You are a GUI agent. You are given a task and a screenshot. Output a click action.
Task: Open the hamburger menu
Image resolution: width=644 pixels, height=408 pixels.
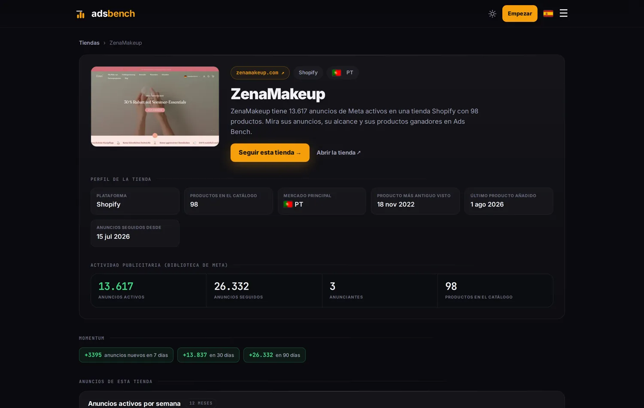(564, 13)
